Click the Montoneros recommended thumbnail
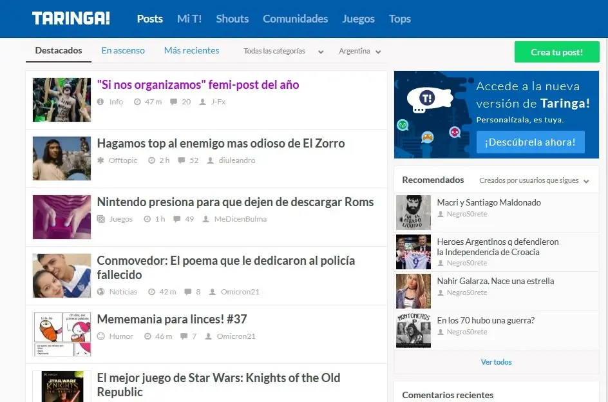The height and width of the screenshot is (402, 608). tap(413, 330)
